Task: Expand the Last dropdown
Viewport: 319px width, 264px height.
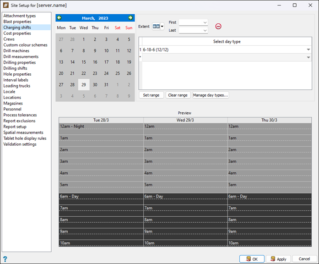Action: tap(205, 31)
